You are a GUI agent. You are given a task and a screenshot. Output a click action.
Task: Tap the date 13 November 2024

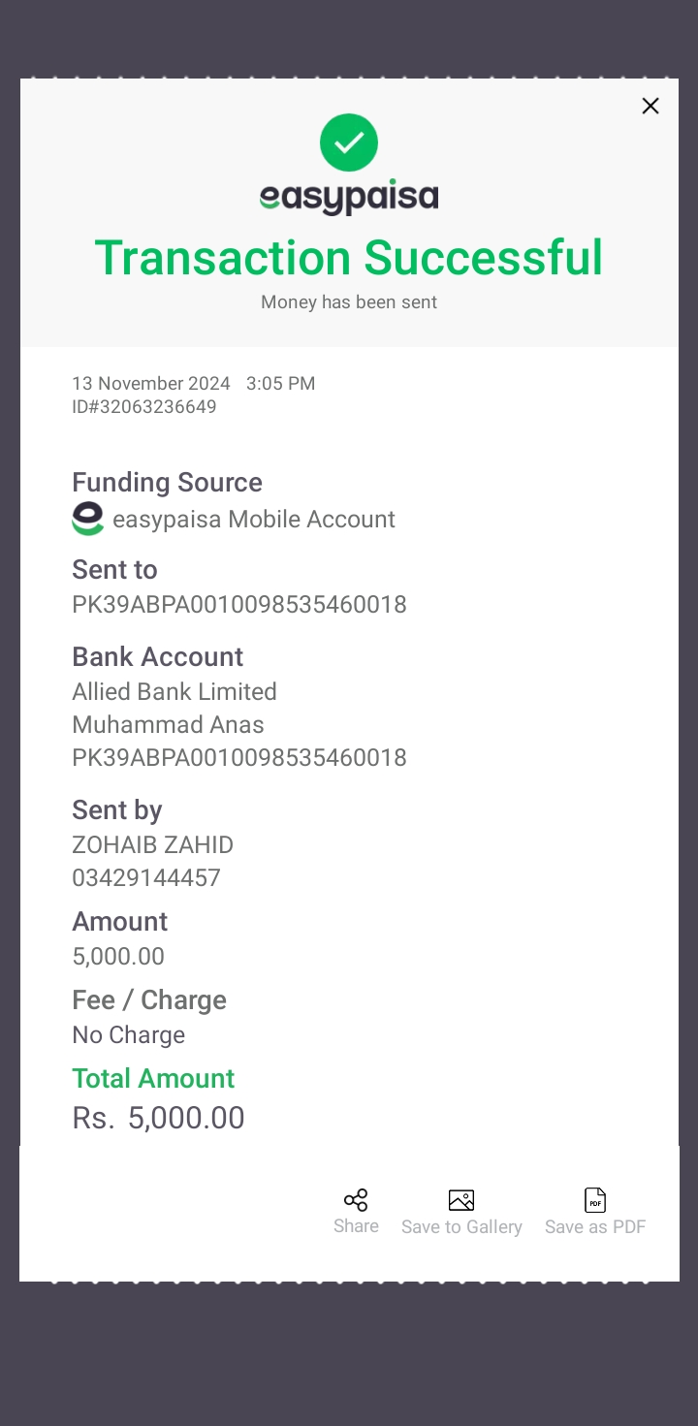(151, 384)
